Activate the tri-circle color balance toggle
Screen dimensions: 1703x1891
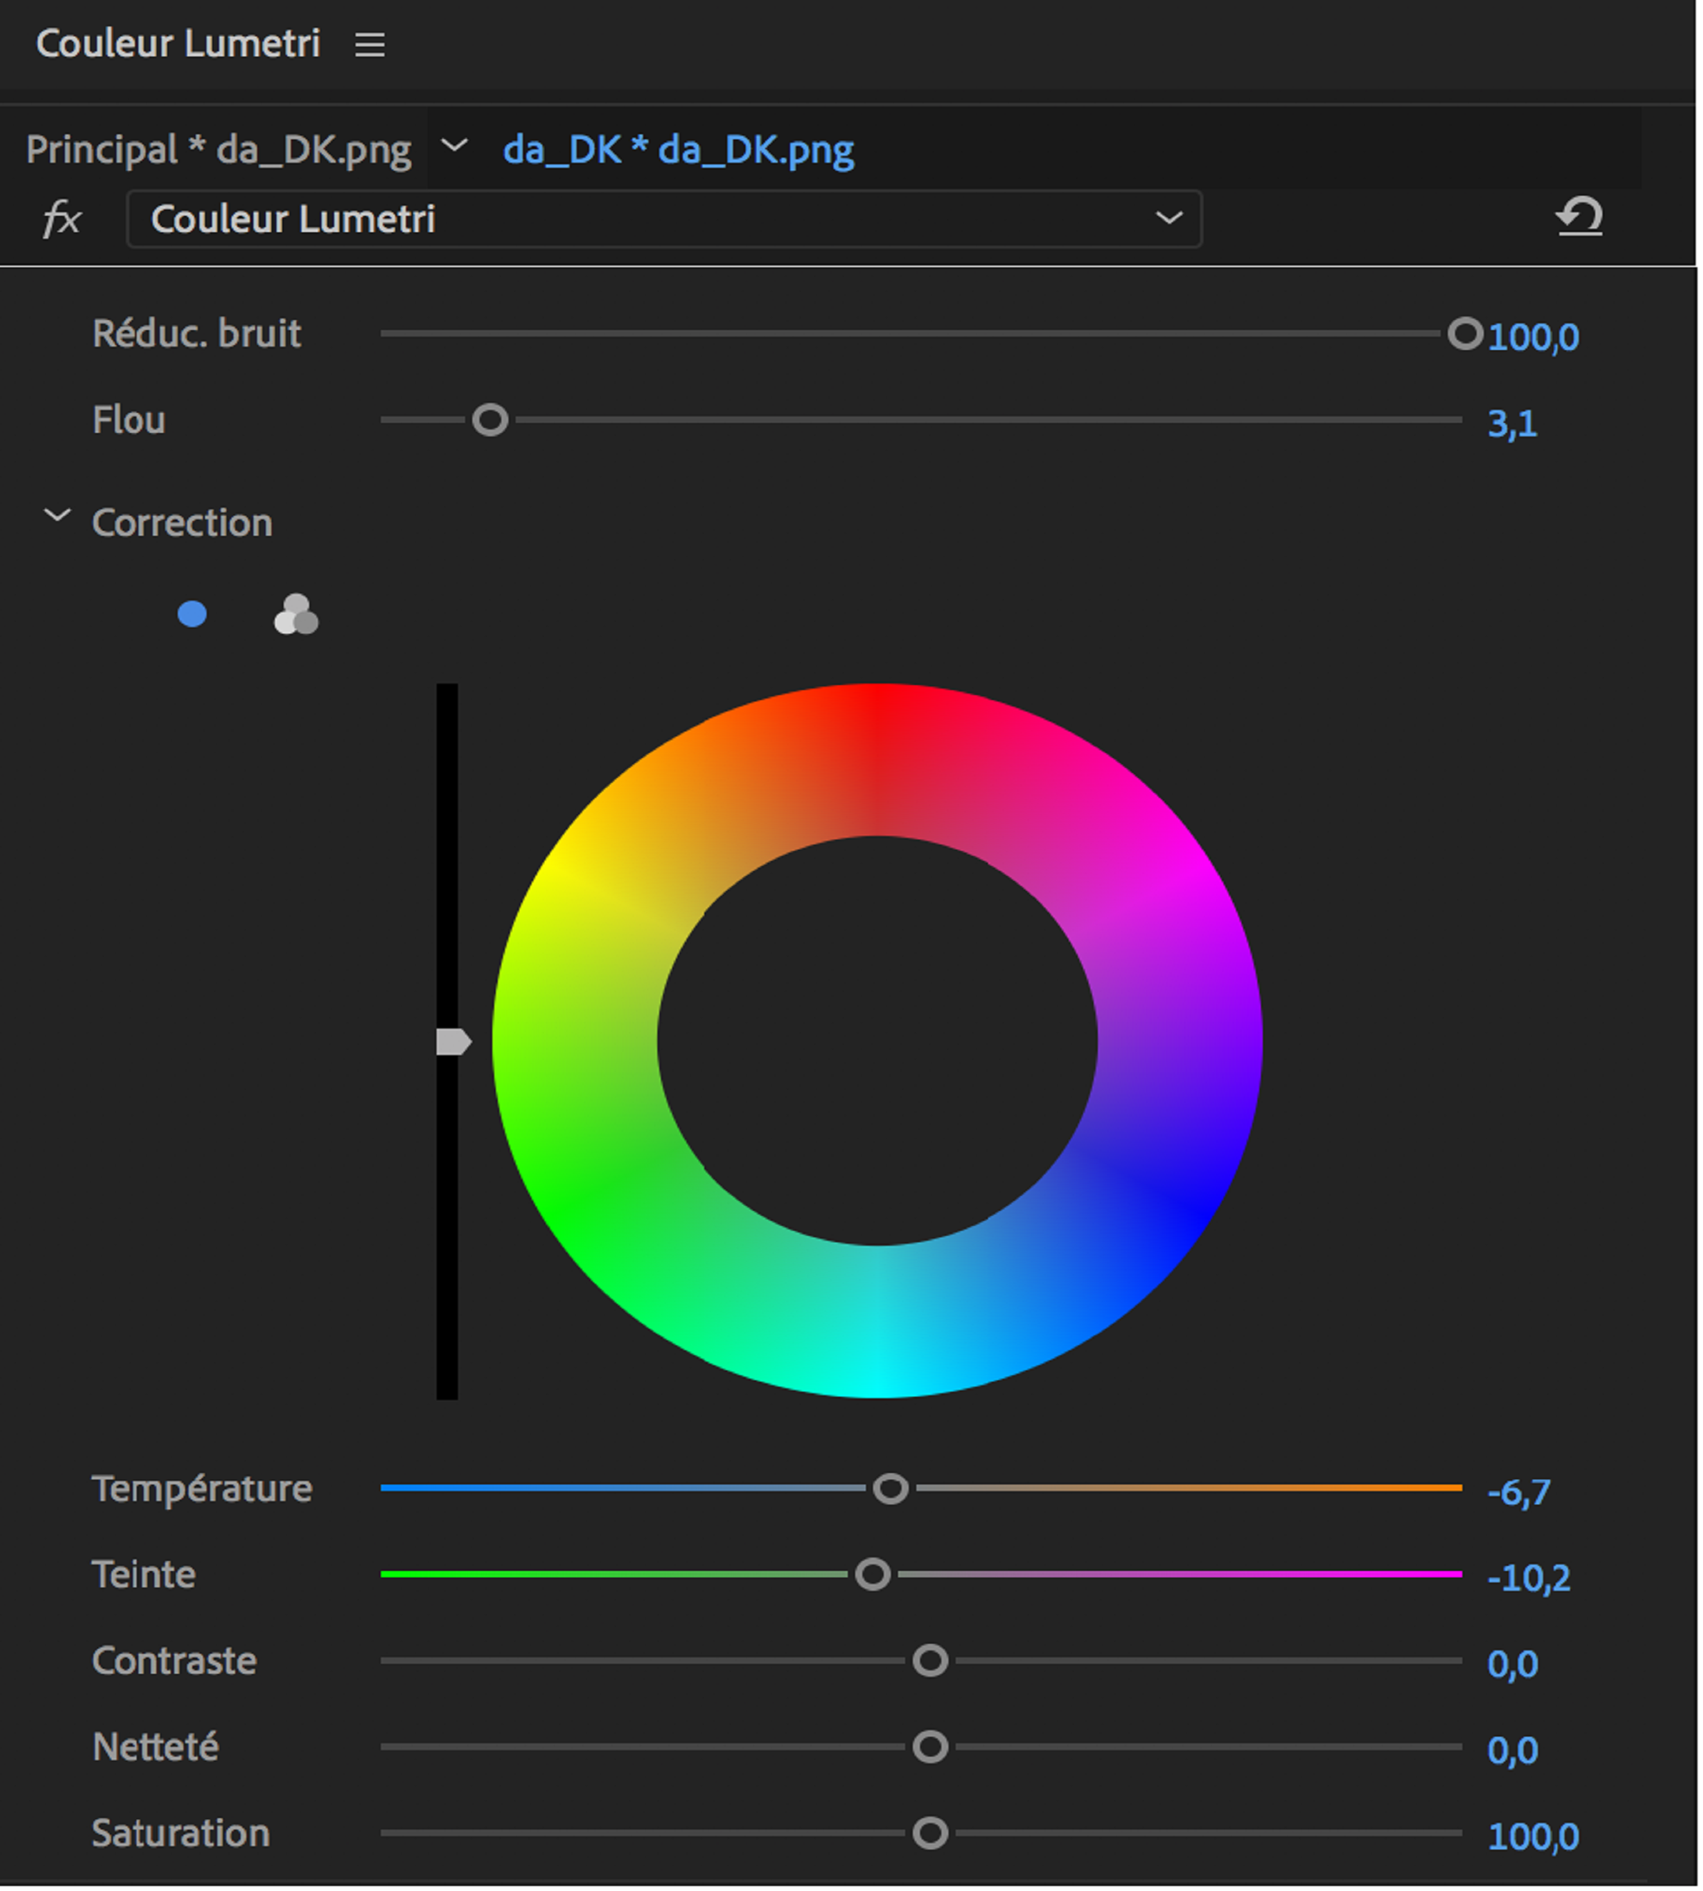(x=296, y=615)
